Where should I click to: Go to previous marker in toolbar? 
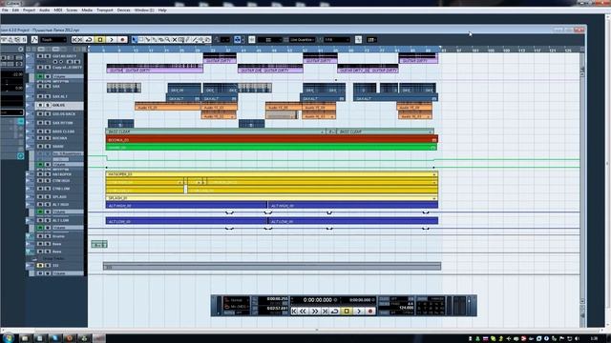75,40
